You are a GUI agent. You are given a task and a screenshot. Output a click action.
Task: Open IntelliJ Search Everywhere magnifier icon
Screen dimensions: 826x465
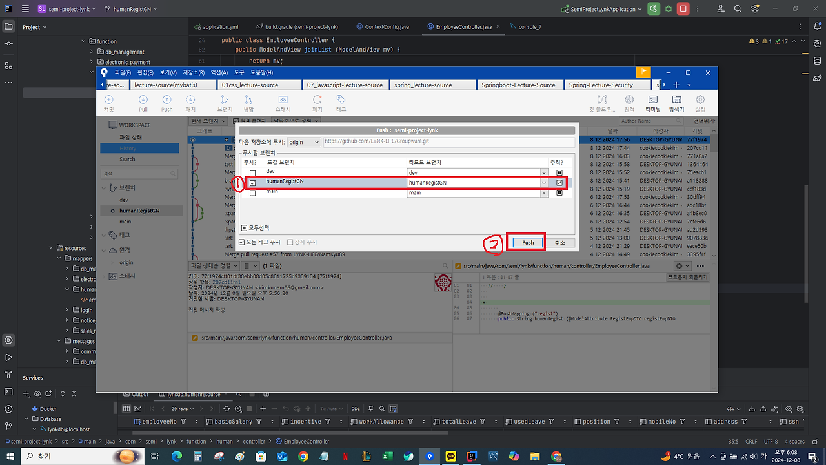coord(738,9)
